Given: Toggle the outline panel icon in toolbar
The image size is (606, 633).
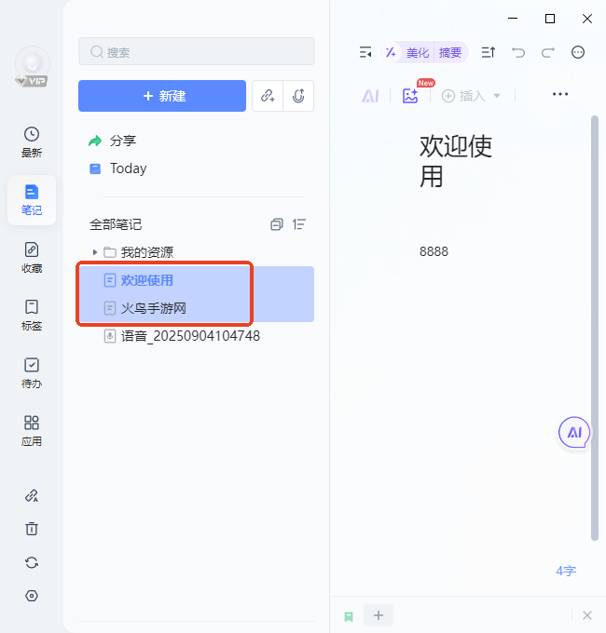Looking at the screenshot, I should pos(365,52).
